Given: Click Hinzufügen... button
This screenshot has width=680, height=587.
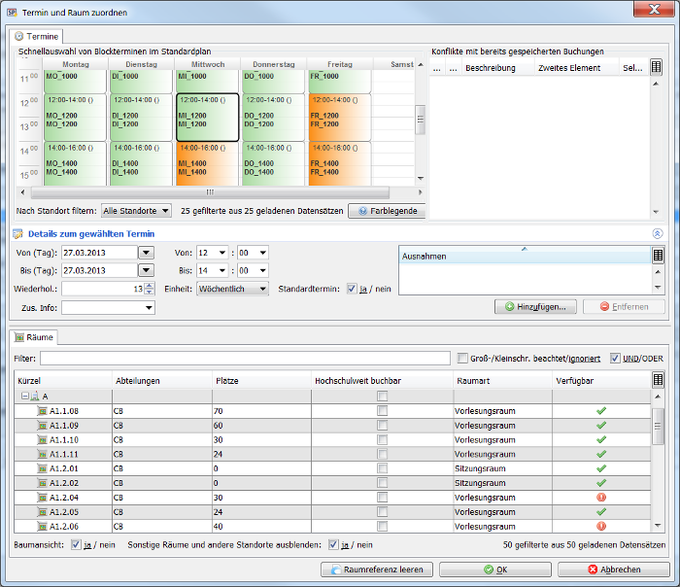Looking at the screenshot, I should click(x=535, y=307).
